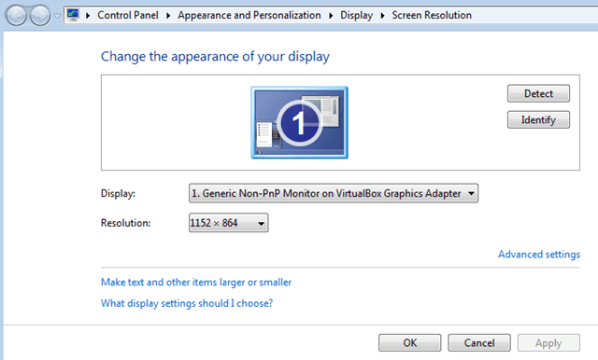Click the Cancel button
Screen dimensions: 598x360
[x=479, y=343]
